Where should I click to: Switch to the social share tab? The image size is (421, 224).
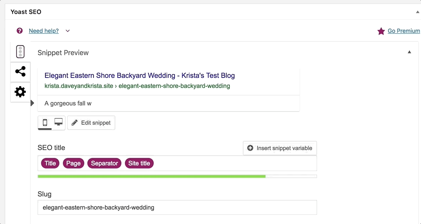pos(21,71)
